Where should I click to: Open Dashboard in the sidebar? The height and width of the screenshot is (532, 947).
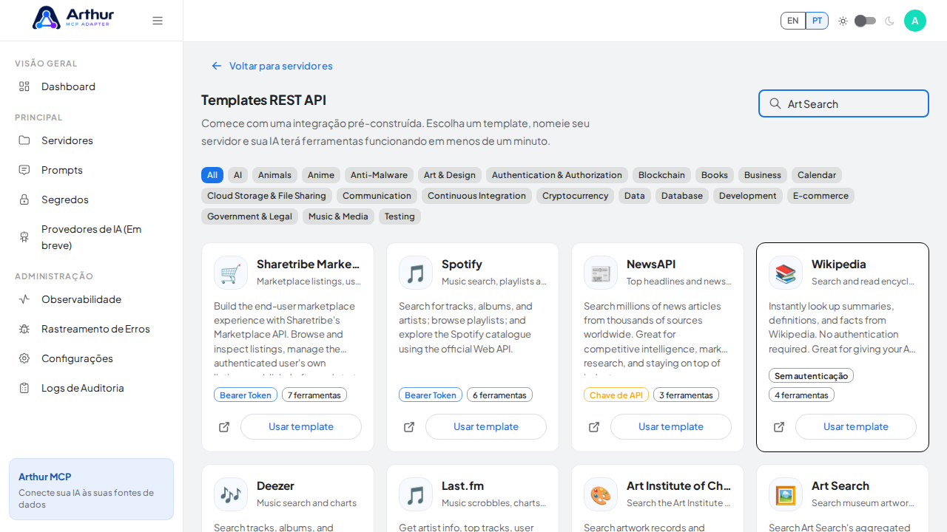[x=92, y=86]
